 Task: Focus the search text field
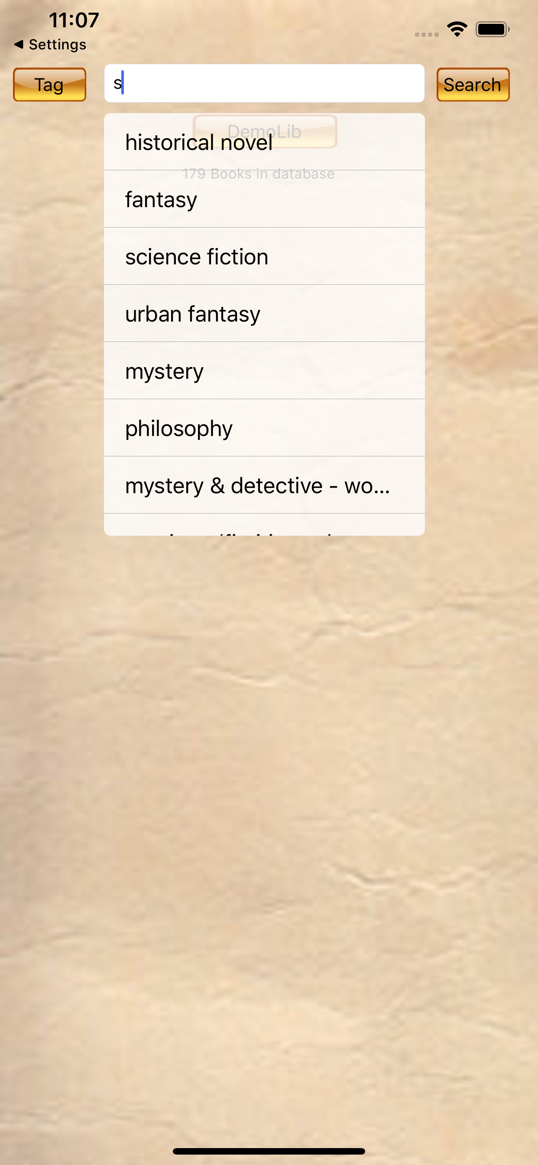264,83
